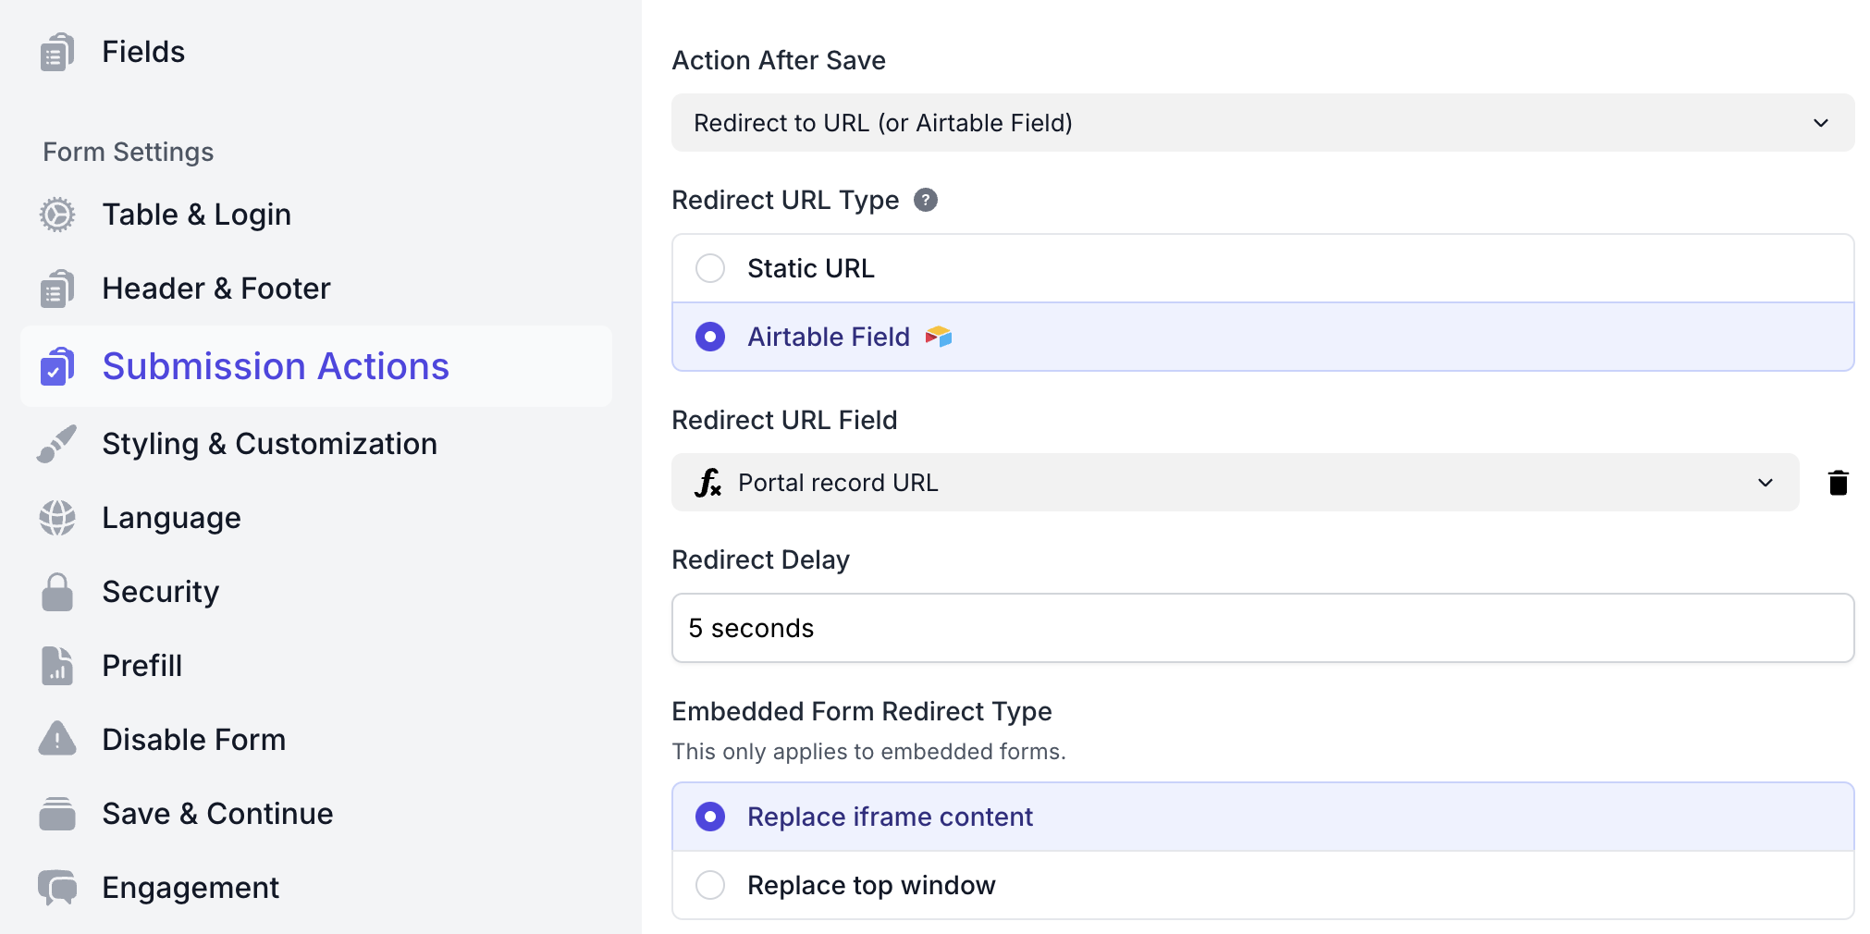1870x934 pixels.
Task: Open the Action After Save dropdown
Action: (1261, 123)
